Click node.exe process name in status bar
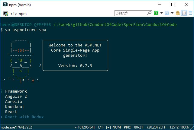 pyautogui.click(x=16, y=127)
